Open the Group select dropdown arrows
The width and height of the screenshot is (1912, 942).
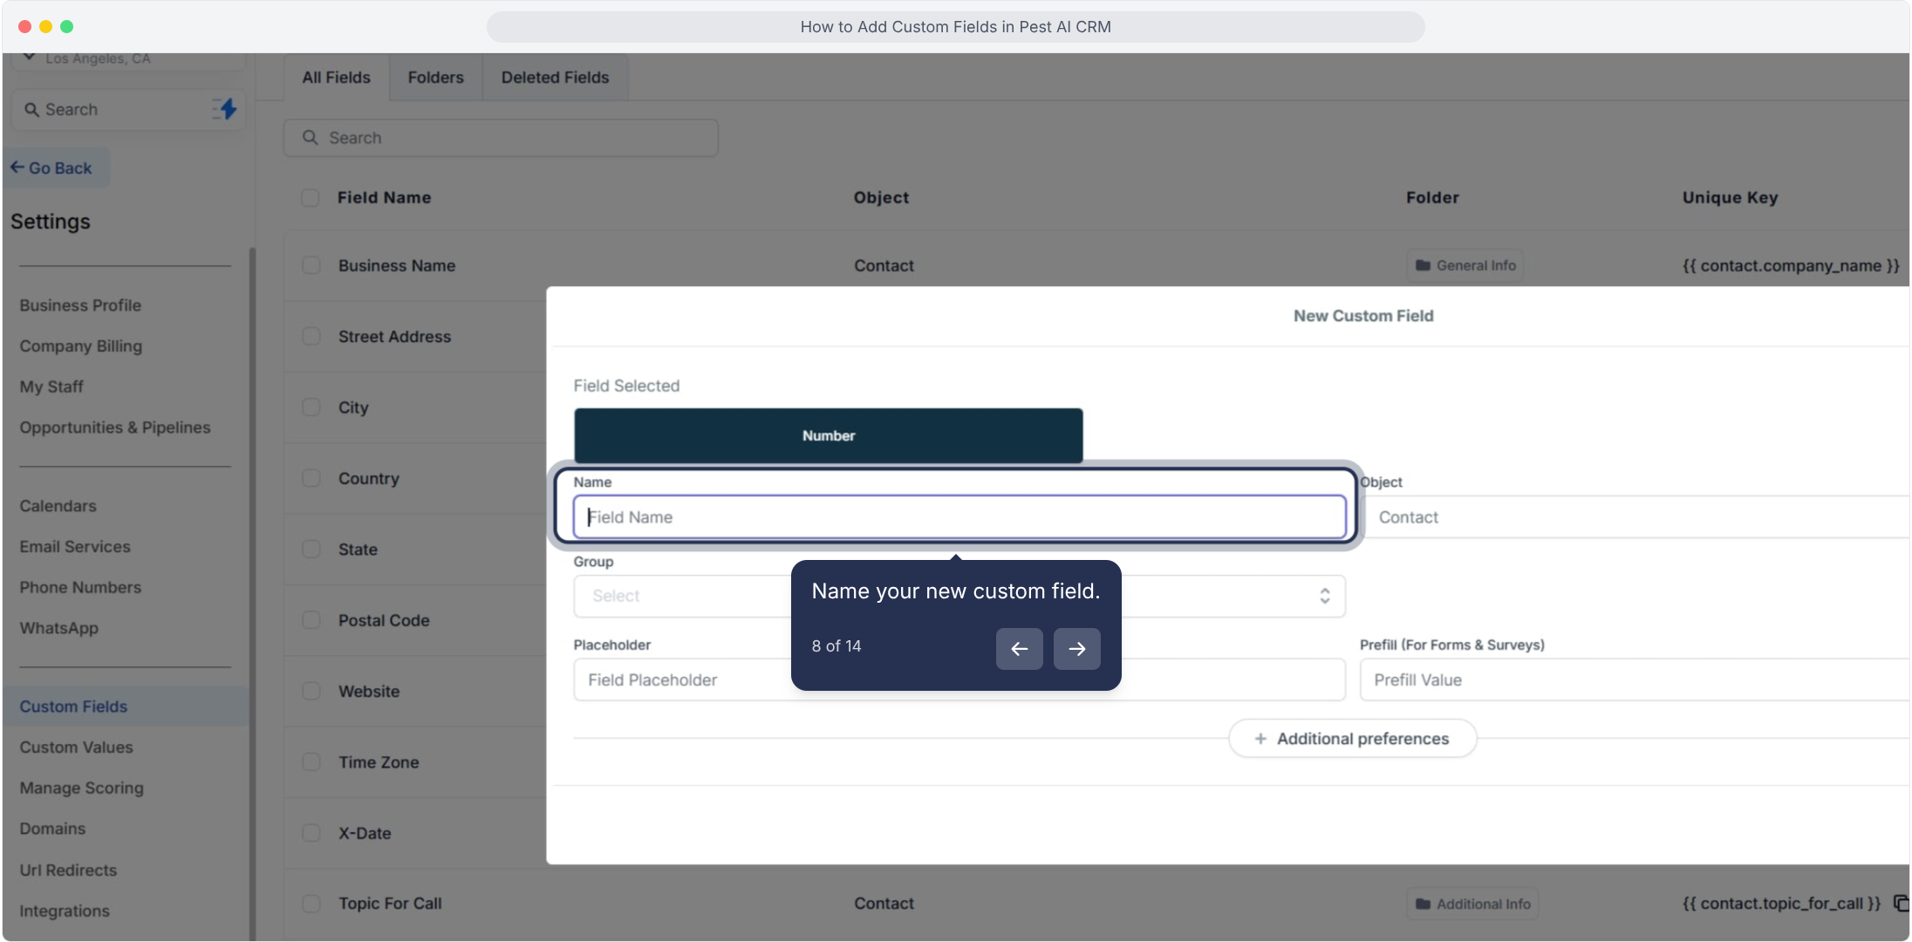(1325, 596)
